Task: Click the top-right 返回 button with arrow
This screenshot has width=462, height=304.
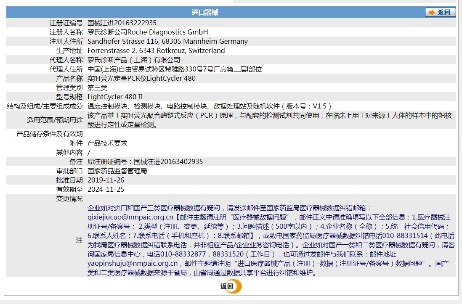Action: pyautogui.click(x=440, y=12)
